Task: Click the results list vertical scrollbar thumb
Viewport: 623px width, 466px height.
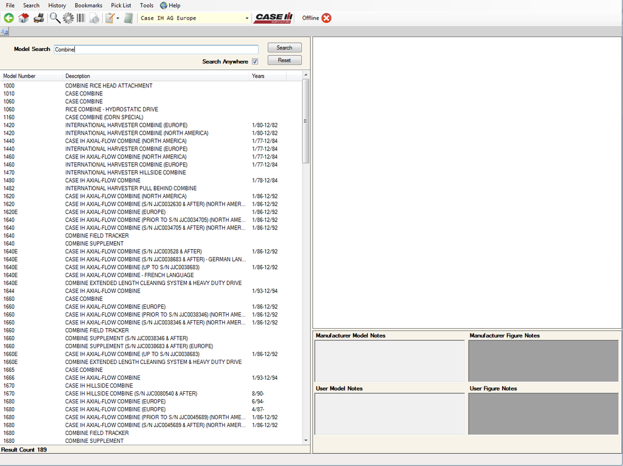Action: 305,122
